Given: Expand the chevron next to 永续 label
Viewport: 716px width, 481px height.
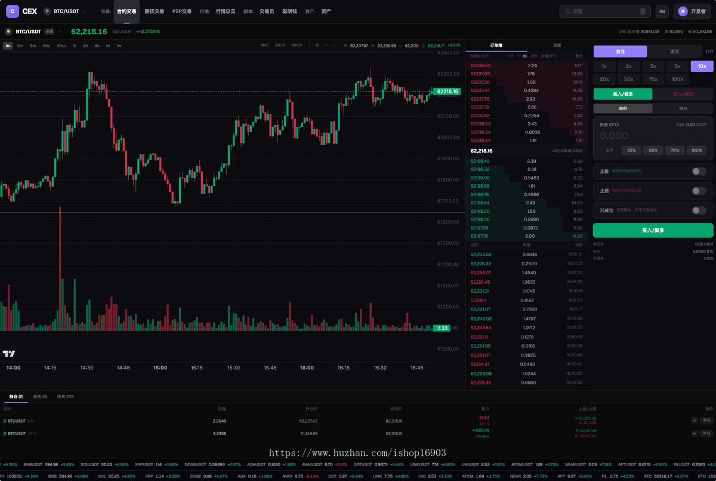Looking at the screenshot, I should 60,32.
